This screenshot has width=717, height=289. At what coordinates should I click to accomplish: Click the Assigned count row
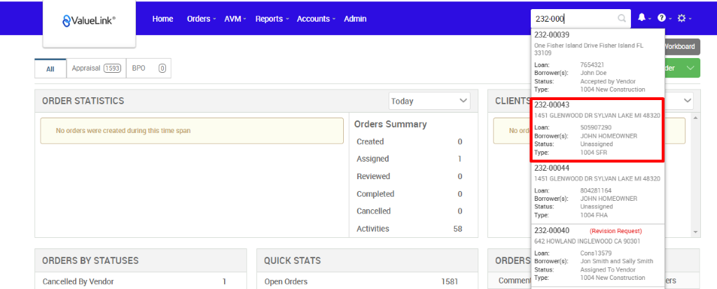tap(409, 159)
